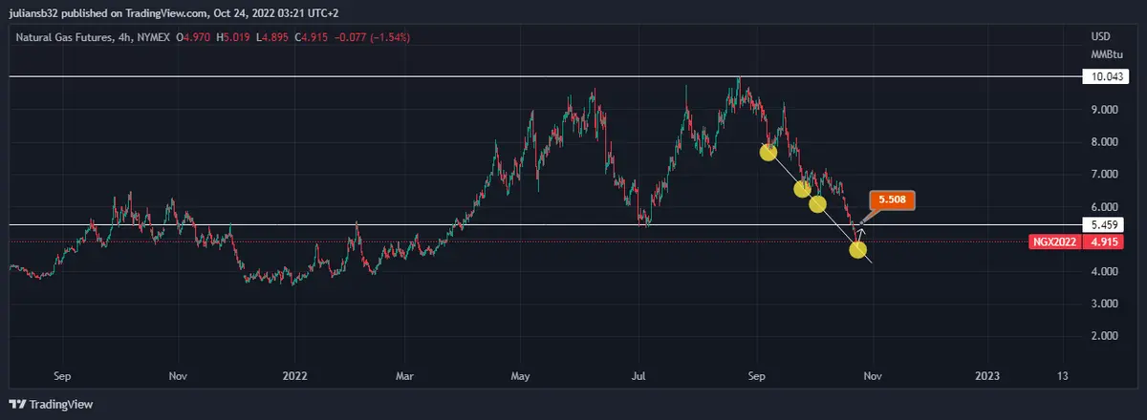The width and height of the screenshot is (1147, 420).
Task: Click the 2022 label on time axis
Action: [x=294, y=376]
